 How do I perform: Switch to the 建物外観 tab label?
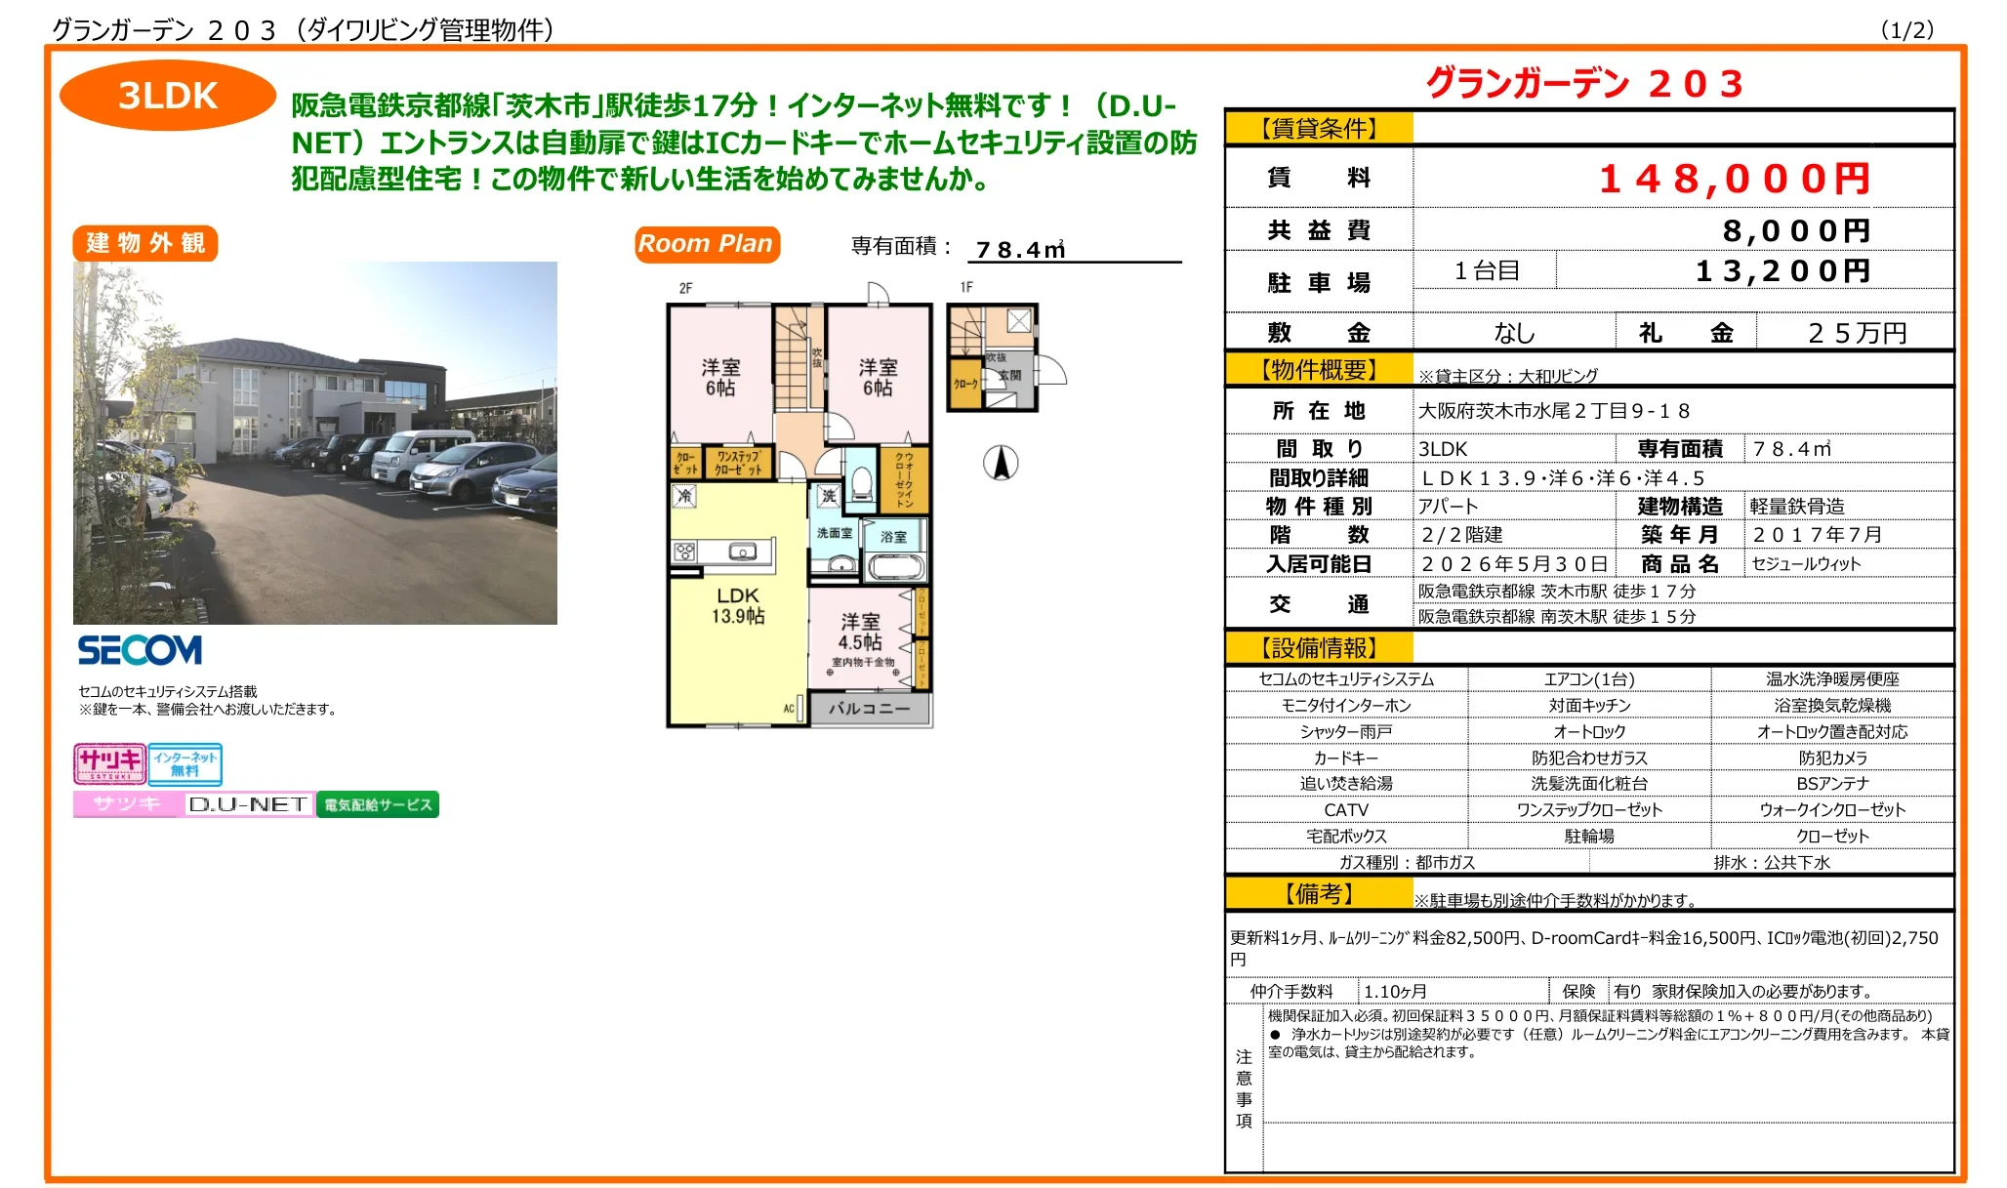click(144, 246)
